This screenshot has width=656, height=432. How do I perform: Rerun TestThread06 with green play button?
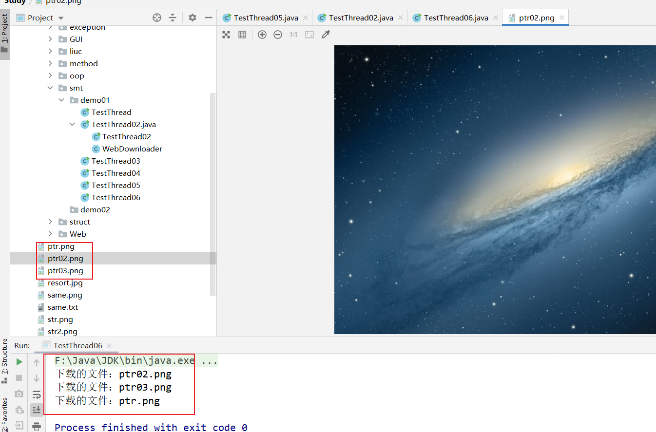click(19, 362)
